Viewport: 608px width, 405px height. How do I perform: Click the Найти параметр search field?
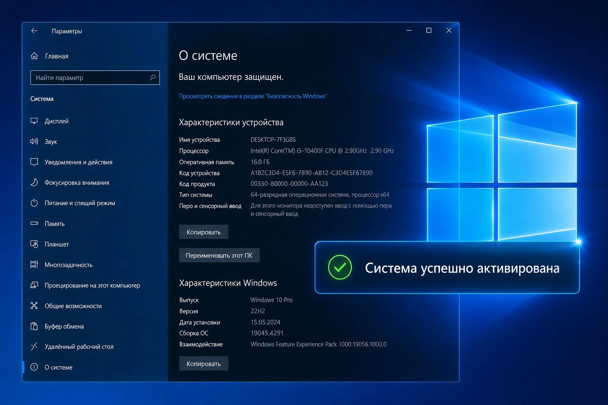[95, 78]
